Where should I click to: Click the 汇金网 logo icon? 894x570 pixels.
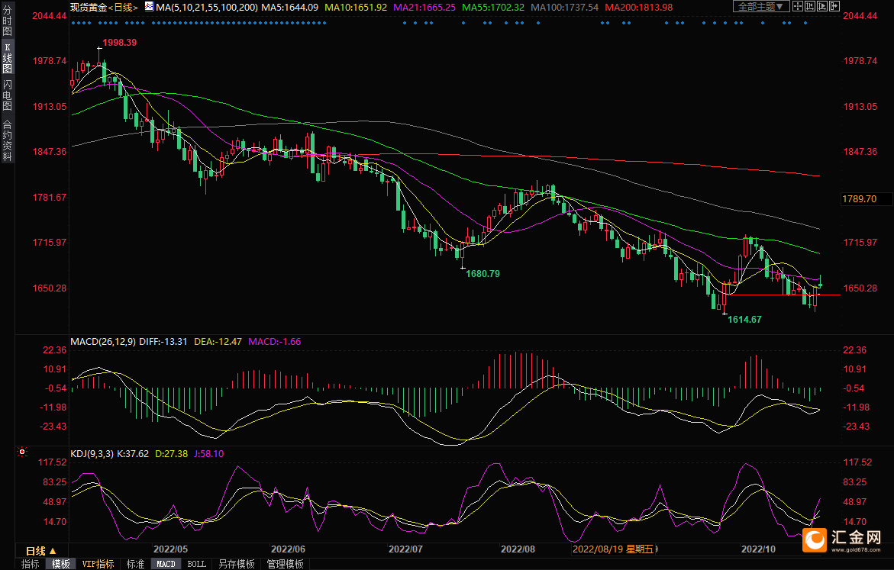pos(816,540)
